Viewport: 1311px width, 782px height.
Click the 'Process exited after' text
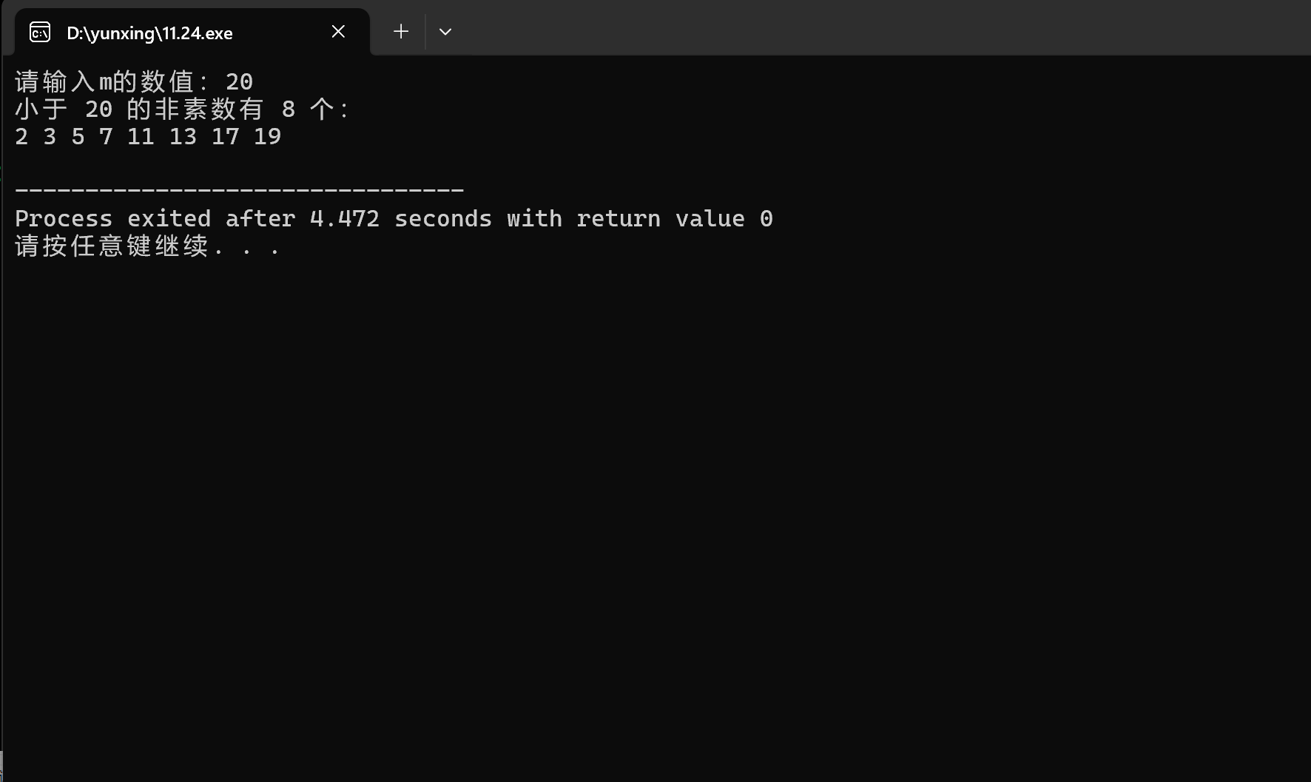155,219
